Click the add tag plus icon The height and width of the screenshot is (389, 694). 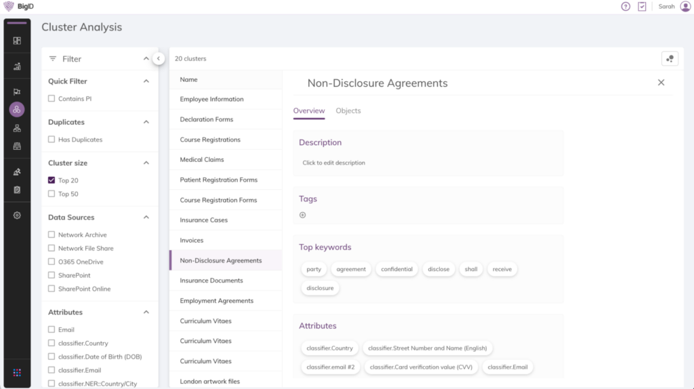[x=303, y=215]
